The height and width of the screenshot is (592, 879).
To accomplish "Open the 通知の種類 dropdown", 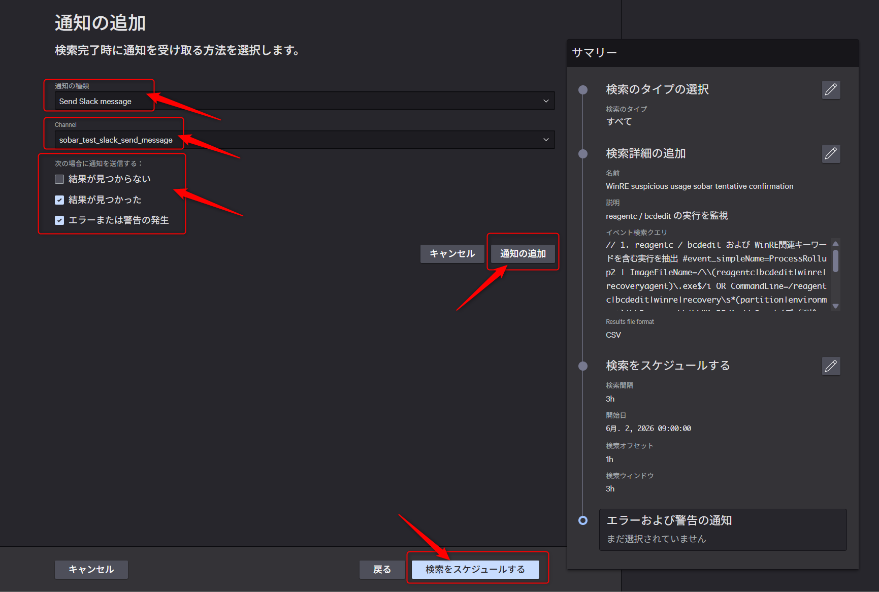I will [x=305, y=101].
